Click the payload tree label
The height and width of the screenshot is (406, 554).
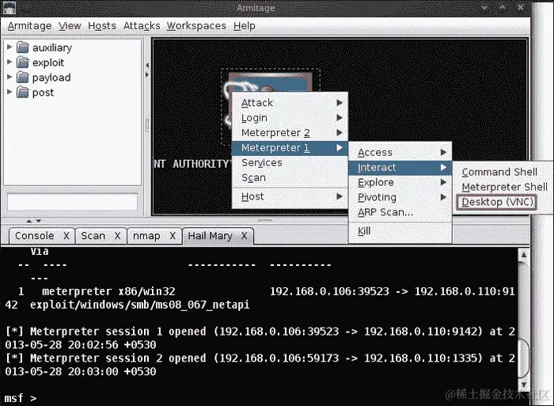[51, 78]
